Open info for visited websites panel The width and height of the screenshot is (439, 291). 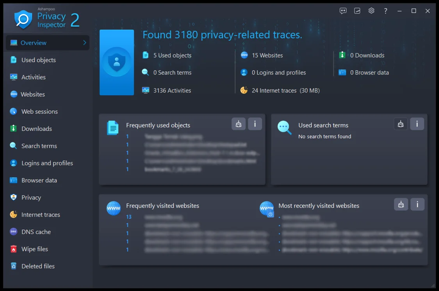click(417, 204)
